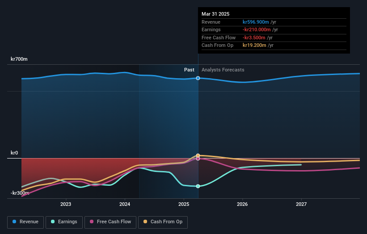Toggle the Earnings series legend button

pyautogui.click(x=64, y=222)
